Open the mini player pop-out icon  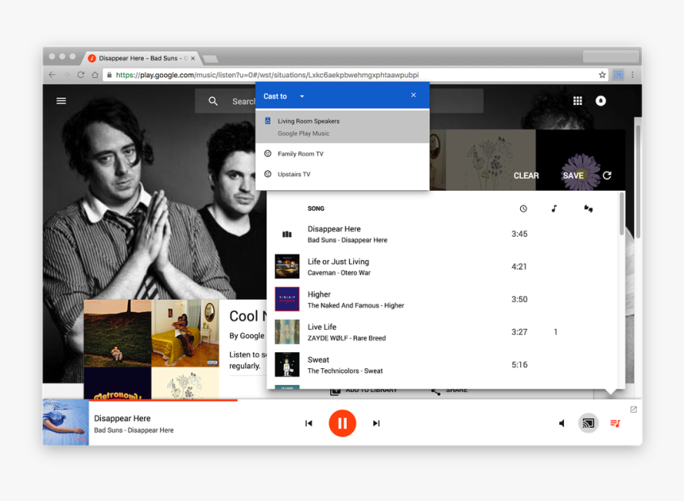(633, 410)
